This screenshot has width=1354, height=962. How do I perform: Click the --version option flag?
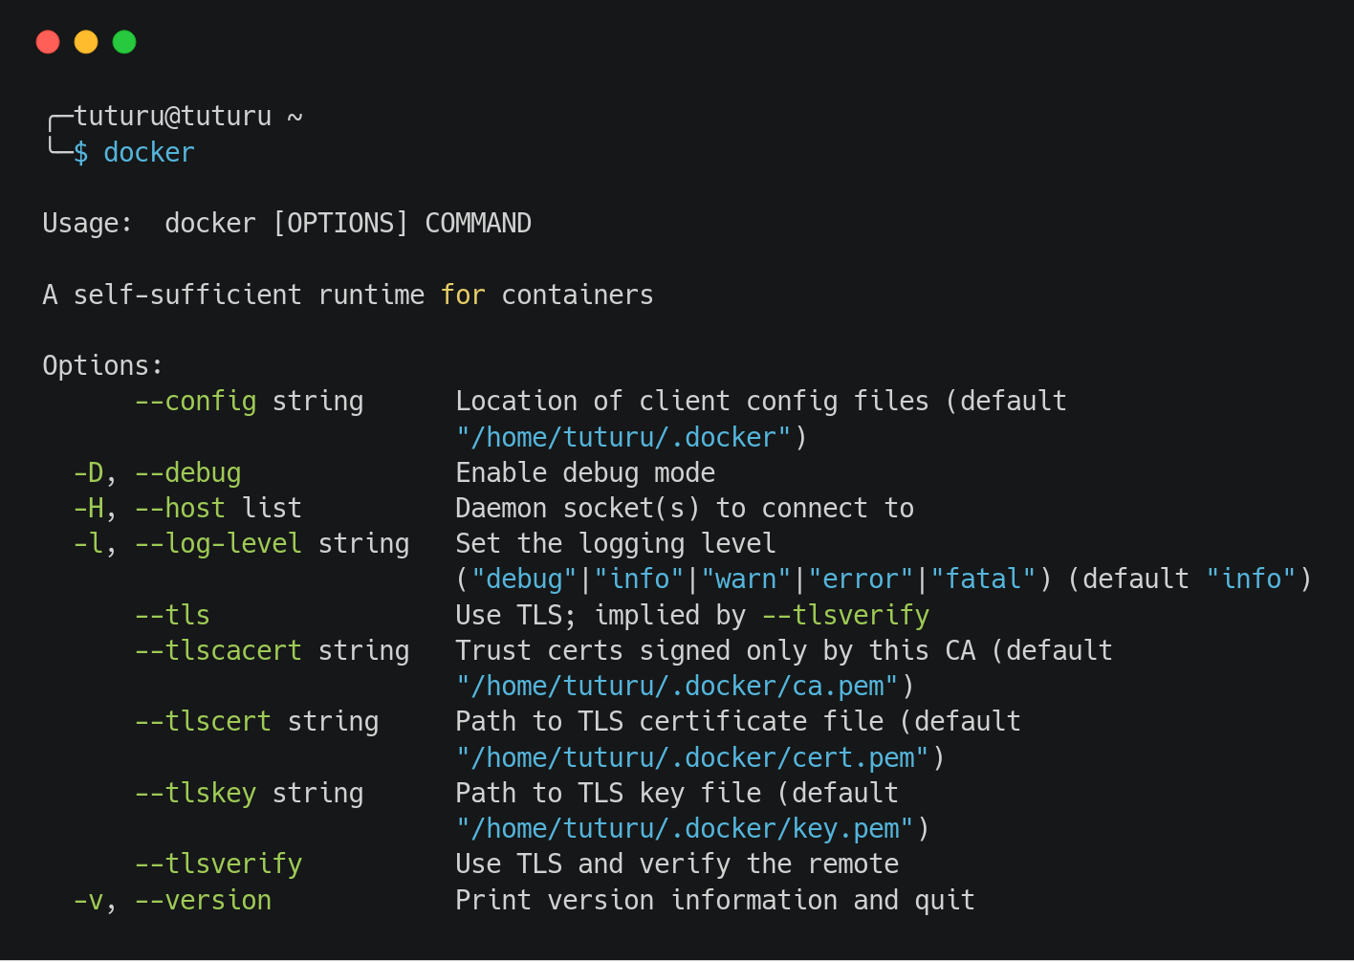click(203, 901)
